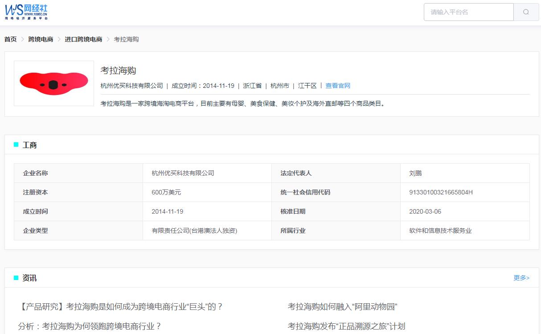Open 更多 to see more news
Image resolution: width=541 pixels, height=334 pixels.
click(x=521, y=277)
